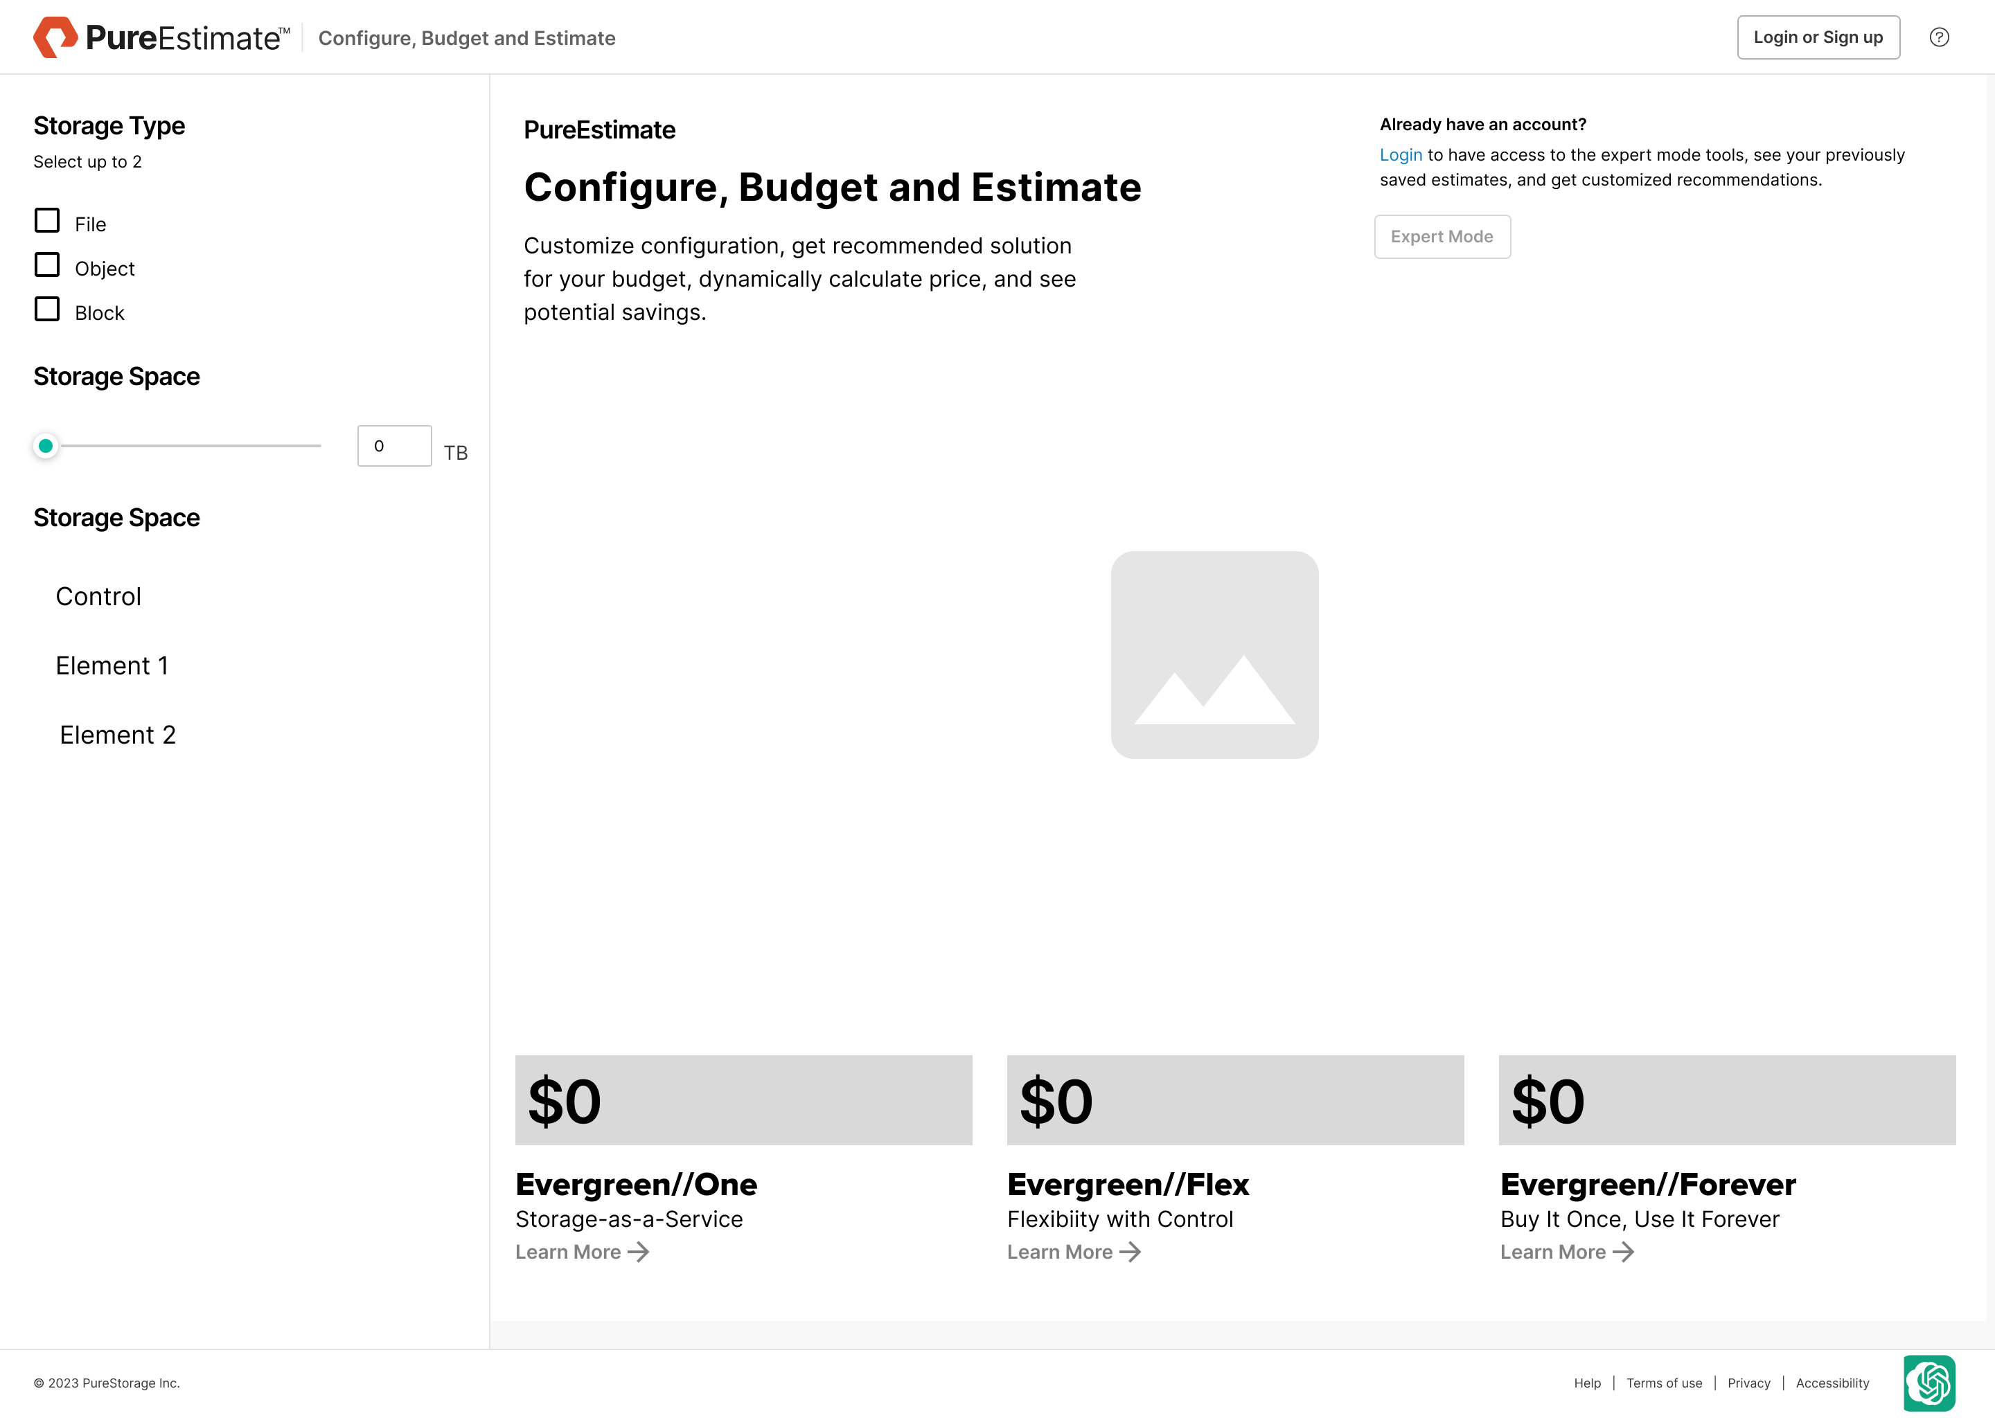Select the Control option
This screenshot has height=1418, width=1995.
pos(98,596)
